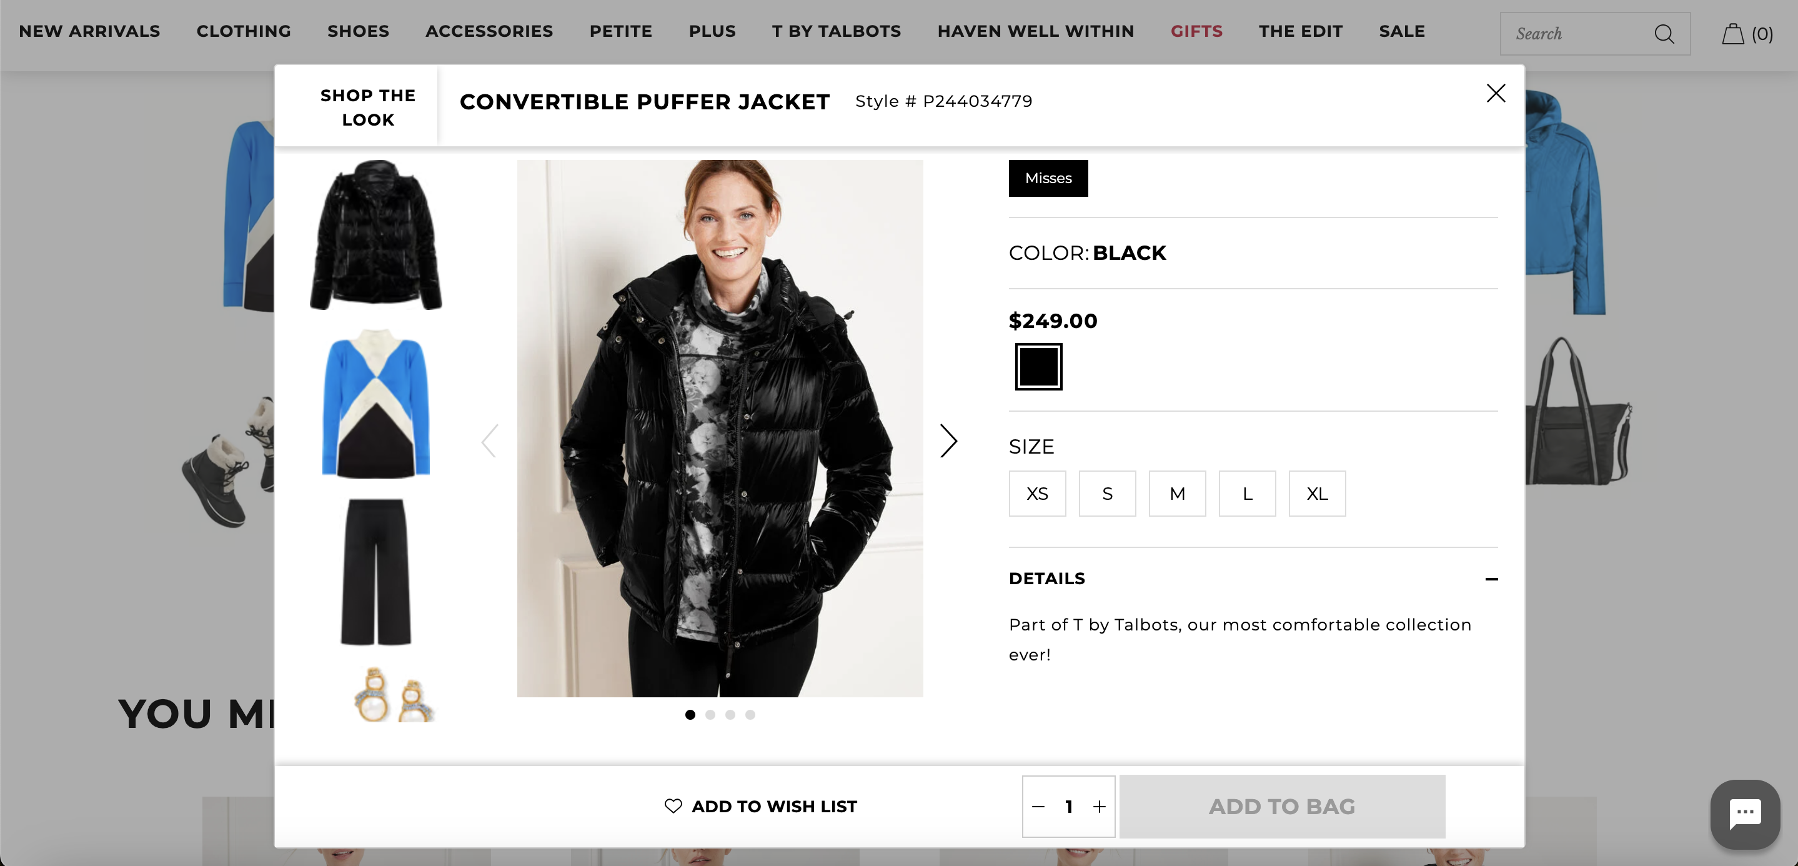Open the live chat bubble icon
The width and height of the screenshot is (1798, 866).
[1744, 814]
